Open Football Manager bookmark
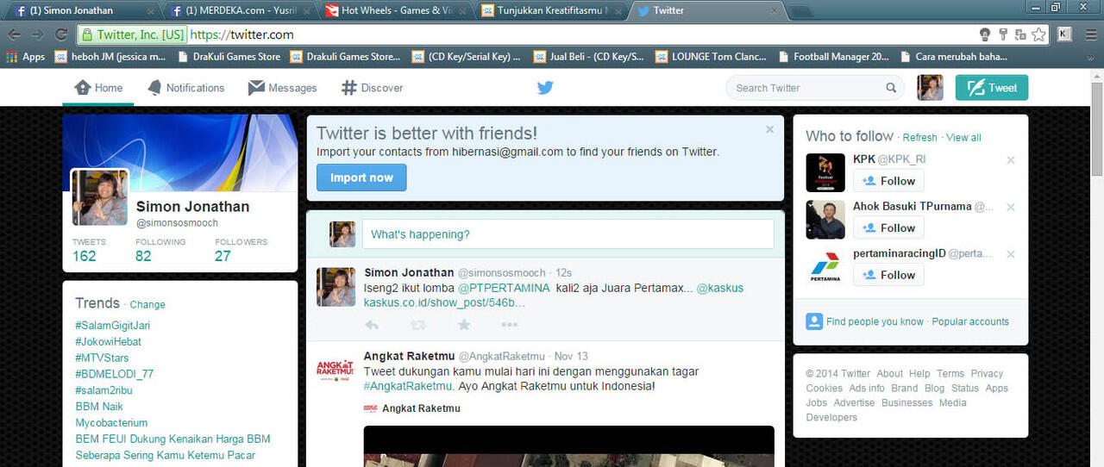 833,57
